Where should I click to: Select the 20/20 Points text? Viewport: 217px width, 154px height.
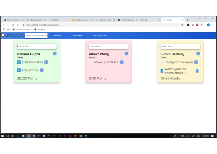pyautogui.click(x=27, y=78)
